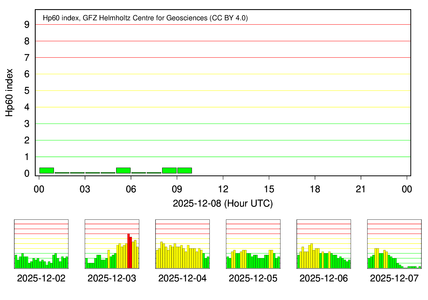
Task: Click the green bar between hours 05 and 06
Action: click(123, 171)
